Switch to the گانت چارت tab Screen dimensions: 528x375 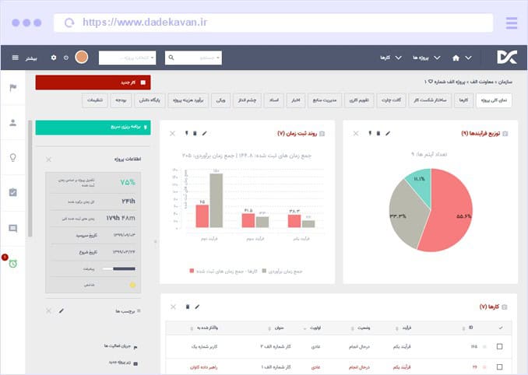[x=391, y=100]
